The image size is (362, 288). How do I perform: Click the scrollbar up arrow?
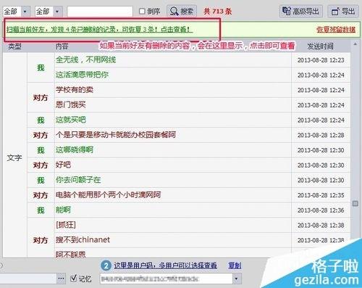click(355, 44)
